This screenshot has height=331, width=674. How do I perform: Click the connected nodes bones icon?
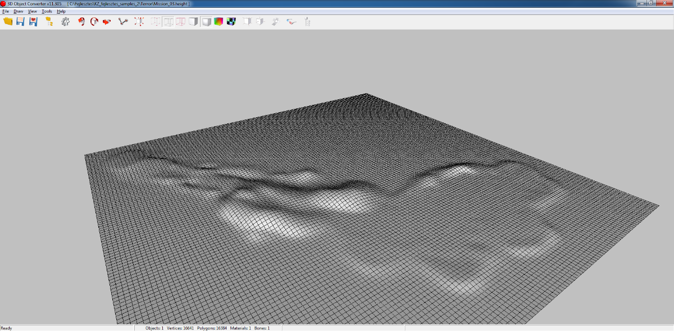123,21
